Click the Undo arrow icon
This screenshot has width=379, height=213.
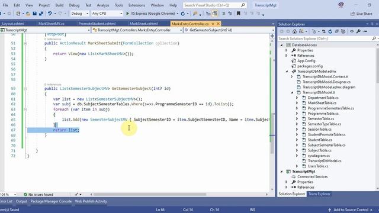(50, 14)
